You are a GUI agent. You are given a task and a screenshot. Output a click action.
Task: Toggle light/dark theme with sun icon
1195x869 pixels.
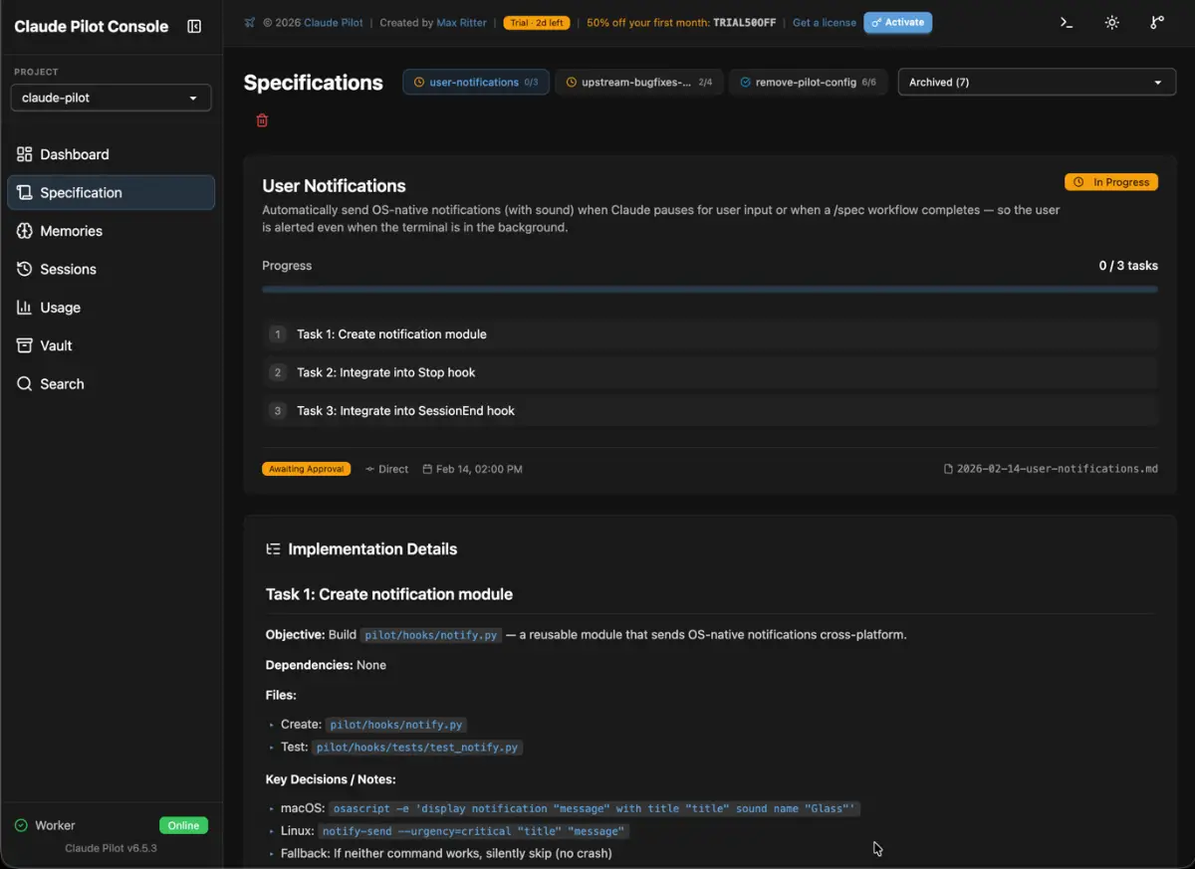point(1111,22)
